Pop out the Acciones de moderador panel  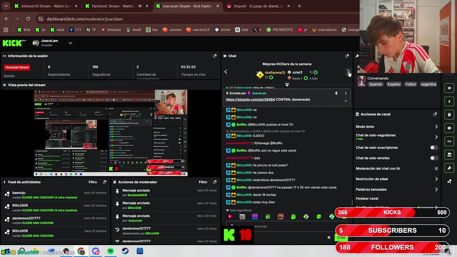(x=215, y=182)
